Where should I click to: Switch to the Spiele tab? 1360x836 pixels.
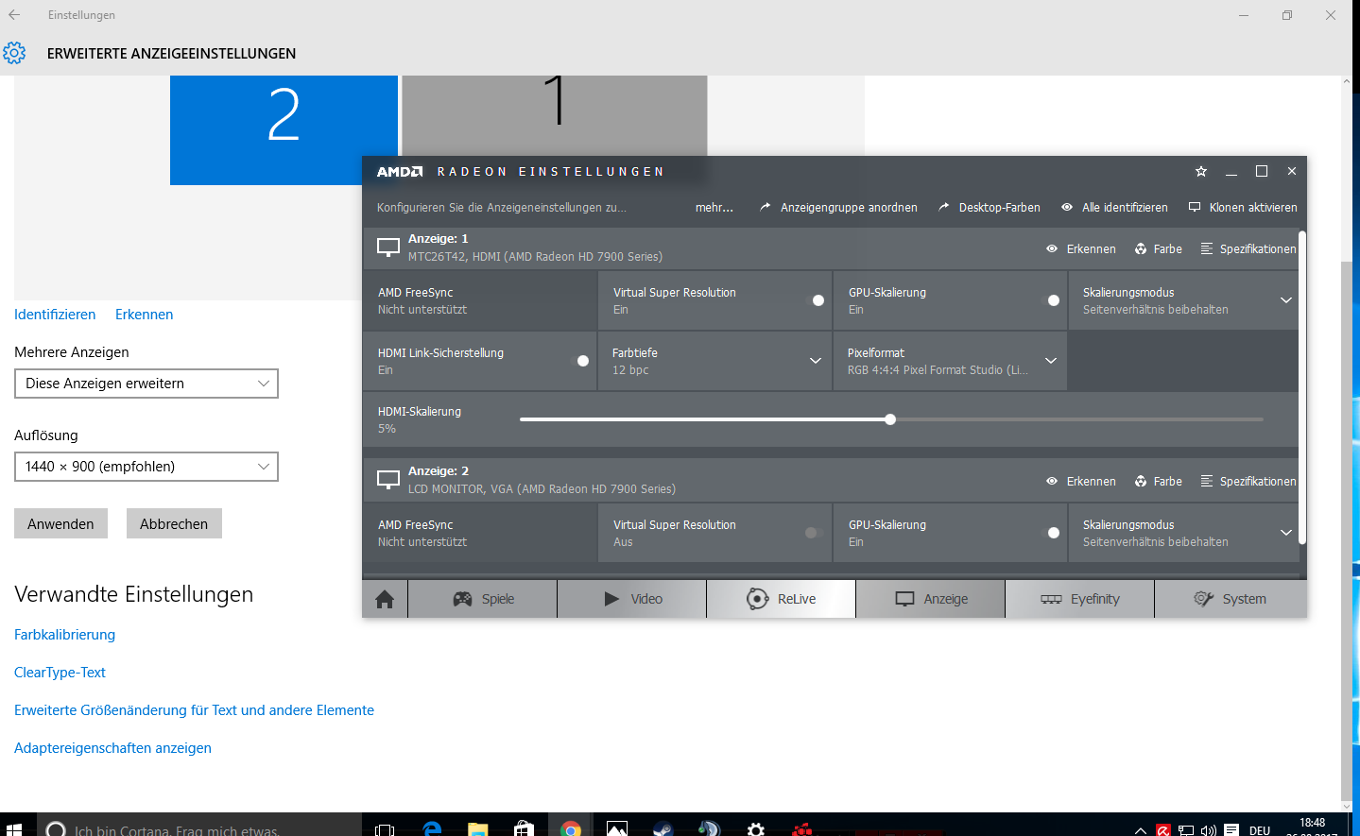point(483,599)
